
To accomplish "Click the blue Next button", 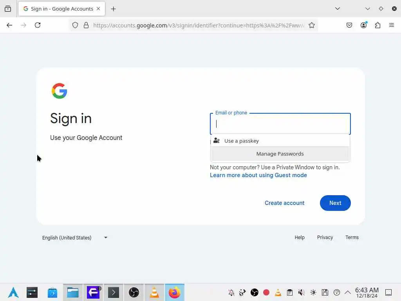I will pos(335,203).
